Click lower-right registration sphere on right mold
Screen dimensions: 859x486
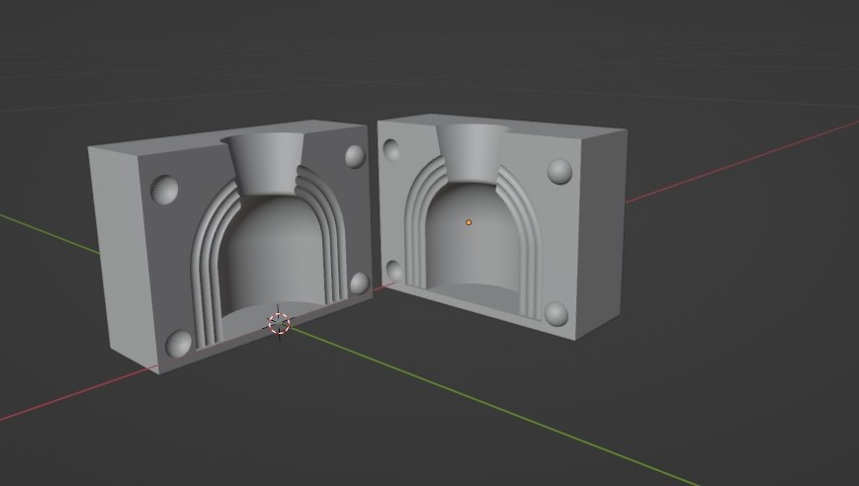tap(557, 314)
